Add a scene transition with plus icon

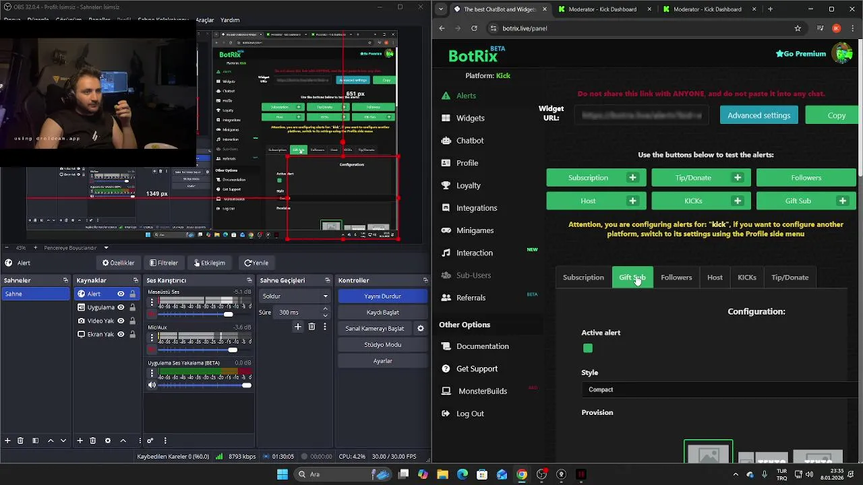298,327
